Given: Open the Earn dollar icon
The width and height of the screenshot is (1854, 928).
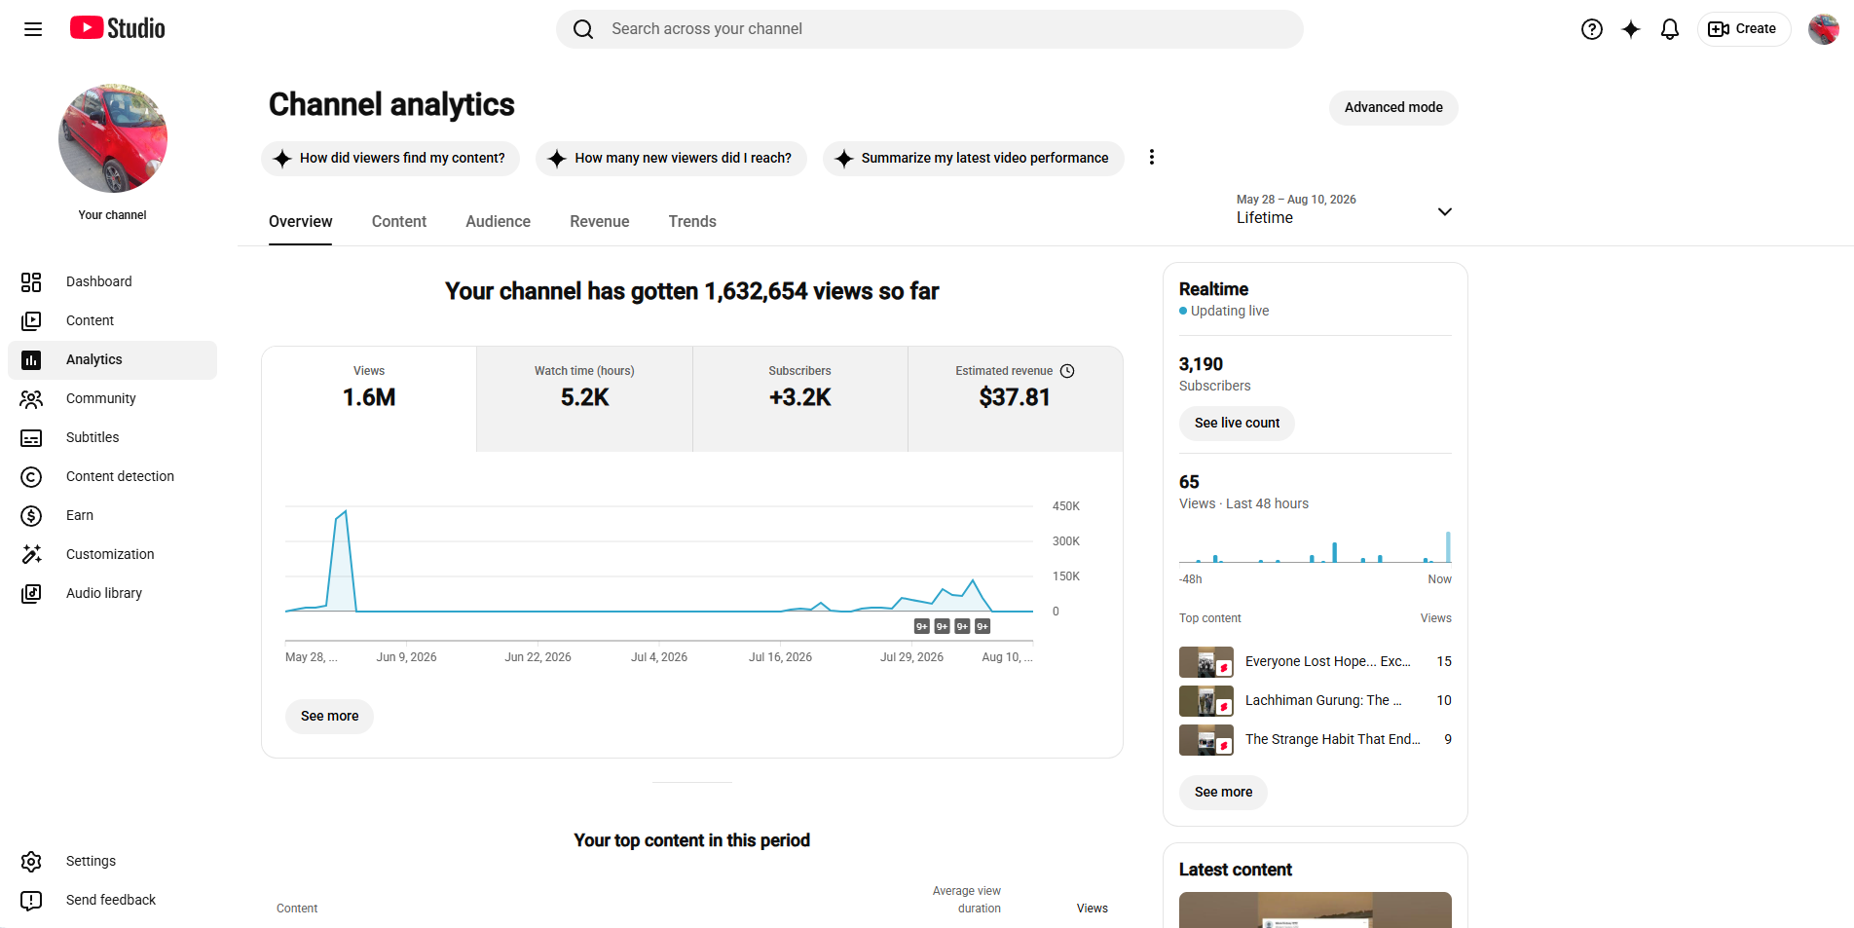Looking at the screenshot, I should click(x=31, y=515).
